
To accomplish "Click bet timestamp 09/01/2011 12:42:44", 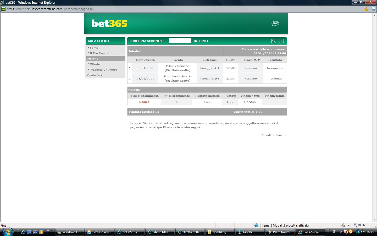I will coord(270,53).
